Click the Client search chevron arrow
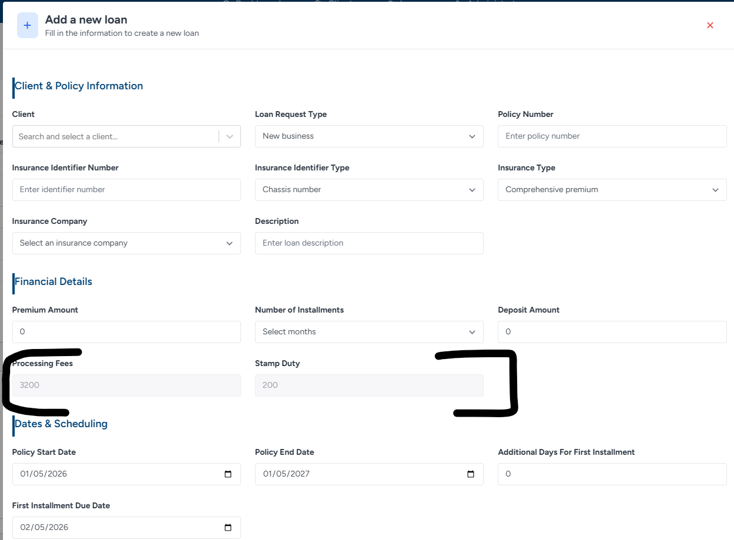This screenshot has width=734, height=540. coord(230,136)
